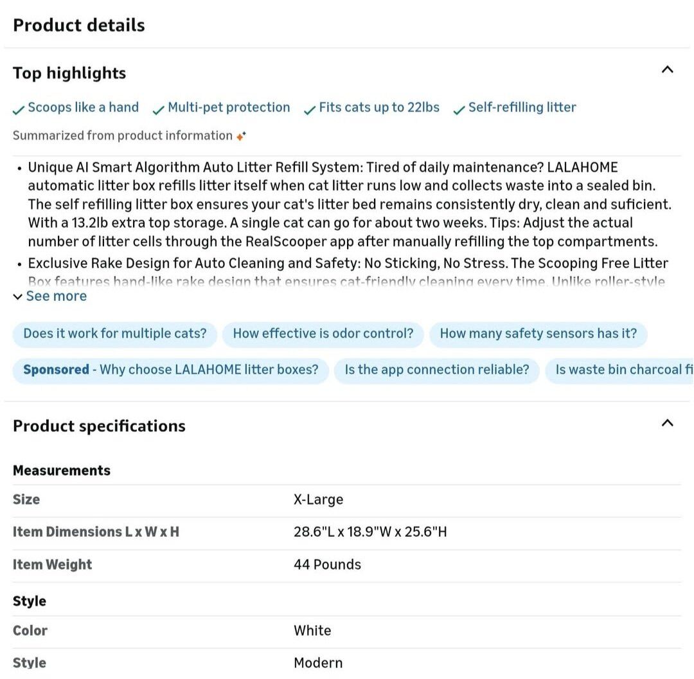Click the checkmark icon before Scoops like a hand
The width and height of the screenshot is (694, 679).
tap(19, 110)
